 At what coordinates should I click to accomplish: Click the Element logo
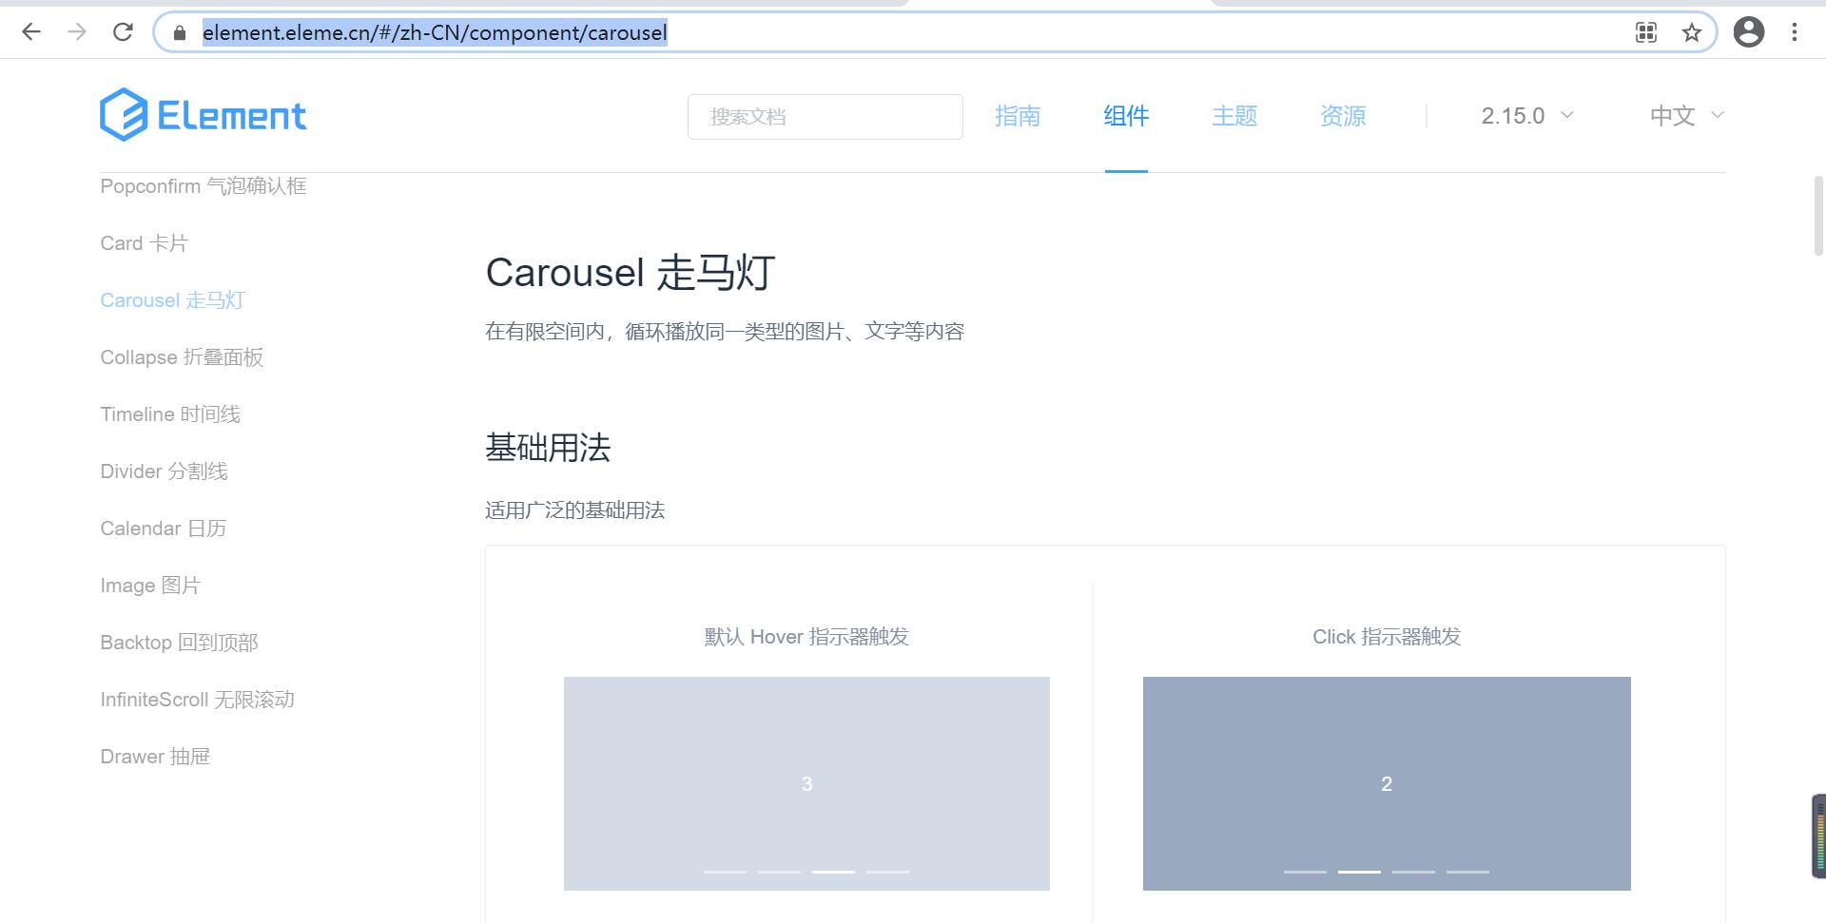pyautogui.click(x=203, y=115)
